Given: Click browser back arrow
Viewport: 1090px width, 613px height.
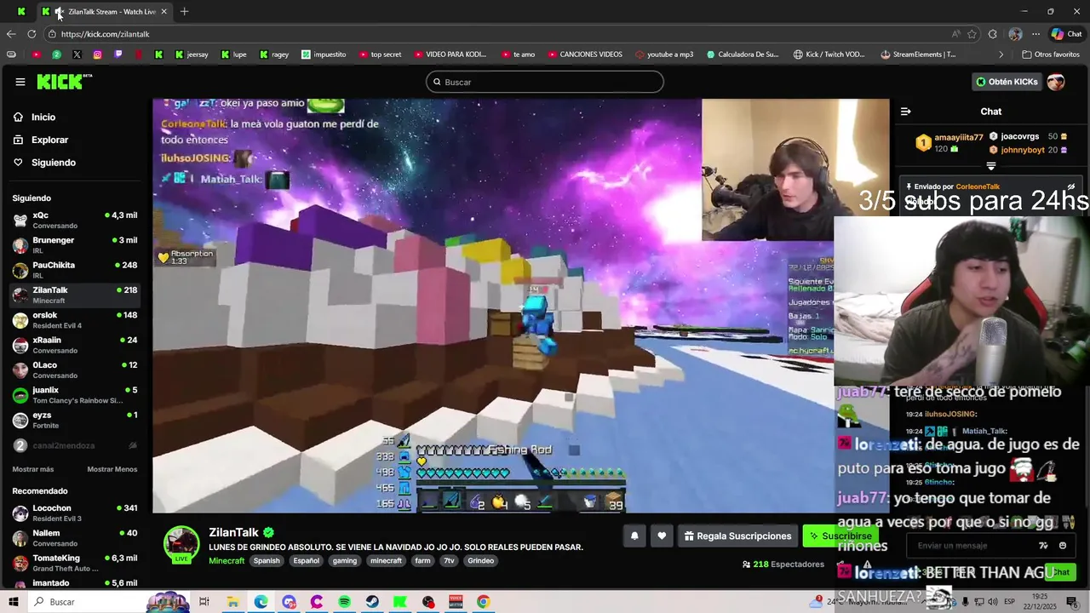Looking at the screenshot, I should pyautogui.click(x=11, y=34).
